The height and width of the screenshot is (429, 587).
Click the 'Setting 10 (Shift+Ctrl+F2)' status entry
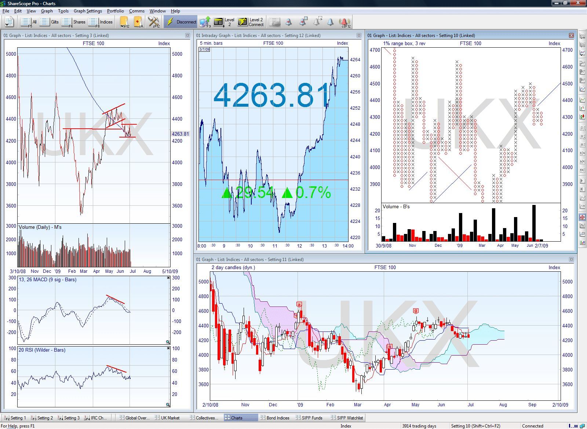coord(475,426)
